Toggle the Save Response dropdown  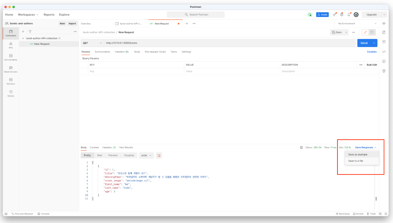tap(366, 147)
